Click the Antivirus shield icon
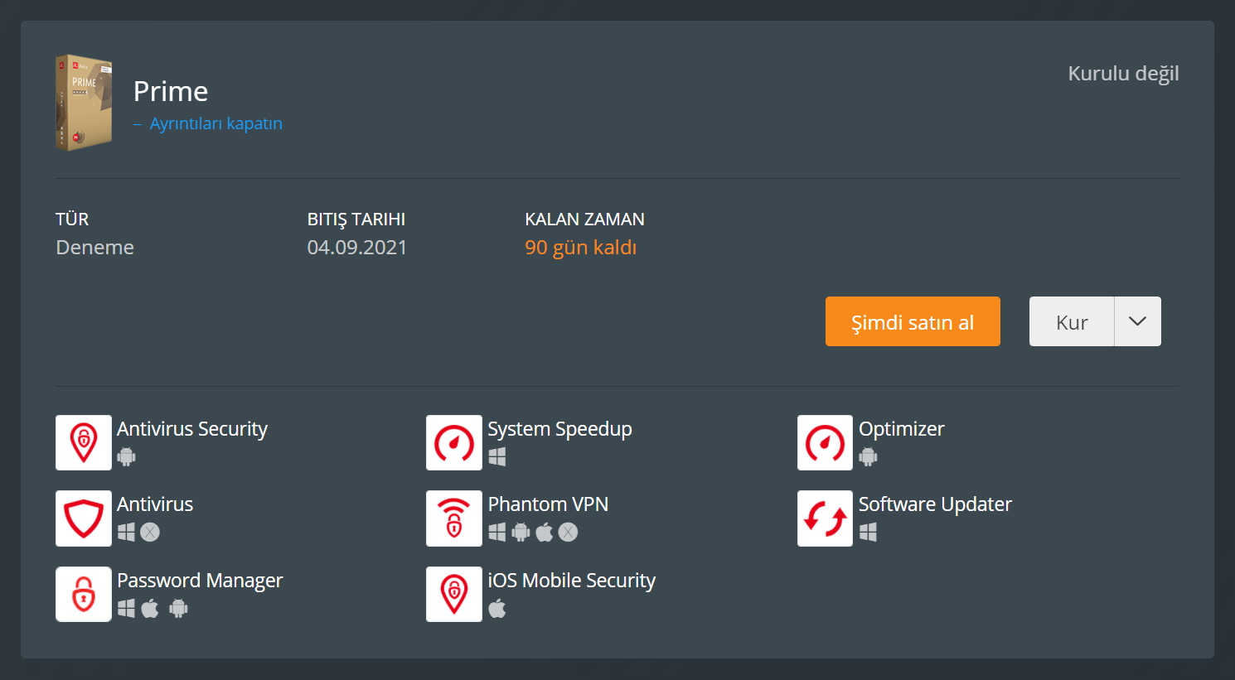The image size is (1235, 680). tap(84, 518)
